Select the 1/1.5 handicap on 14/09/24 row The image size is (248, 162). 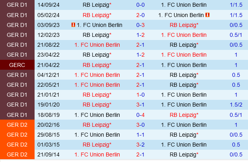click(236, 5)
